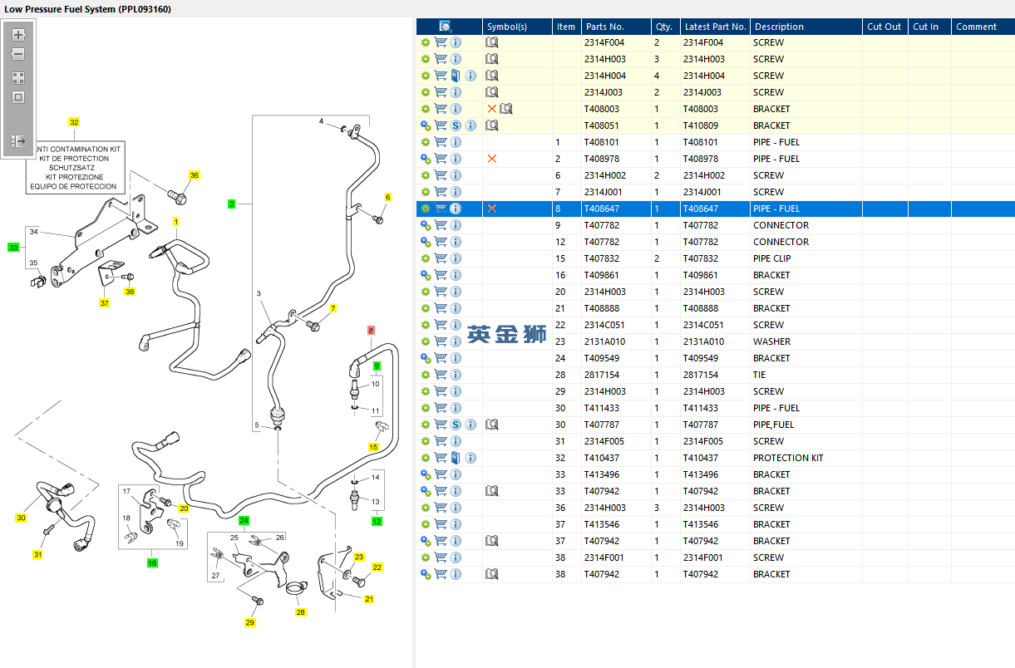This screenshot has height=668, width=1015.
Task: Zoom out of the parts diagram
Action: point(18,54)
